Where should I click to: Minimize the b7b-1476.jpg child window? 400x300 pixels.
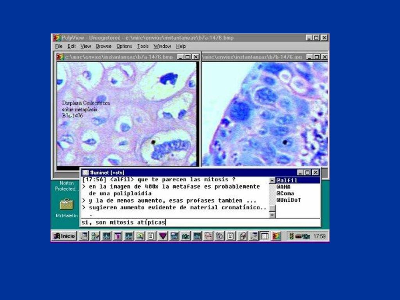point(309,57)
